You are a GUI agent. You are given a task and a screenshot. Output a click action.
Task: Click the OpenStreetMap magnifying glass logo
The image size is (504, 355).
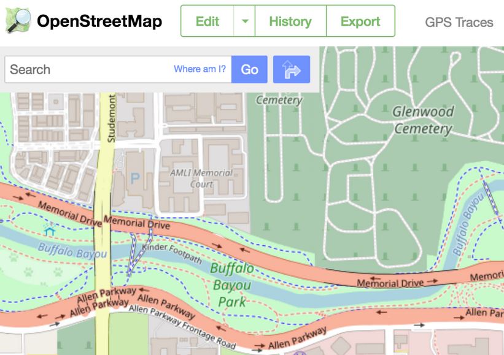[18, 21]
